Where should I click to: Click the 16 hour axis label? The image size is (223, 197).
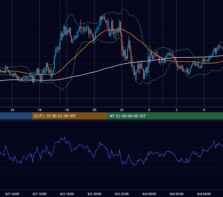[40, 110]
